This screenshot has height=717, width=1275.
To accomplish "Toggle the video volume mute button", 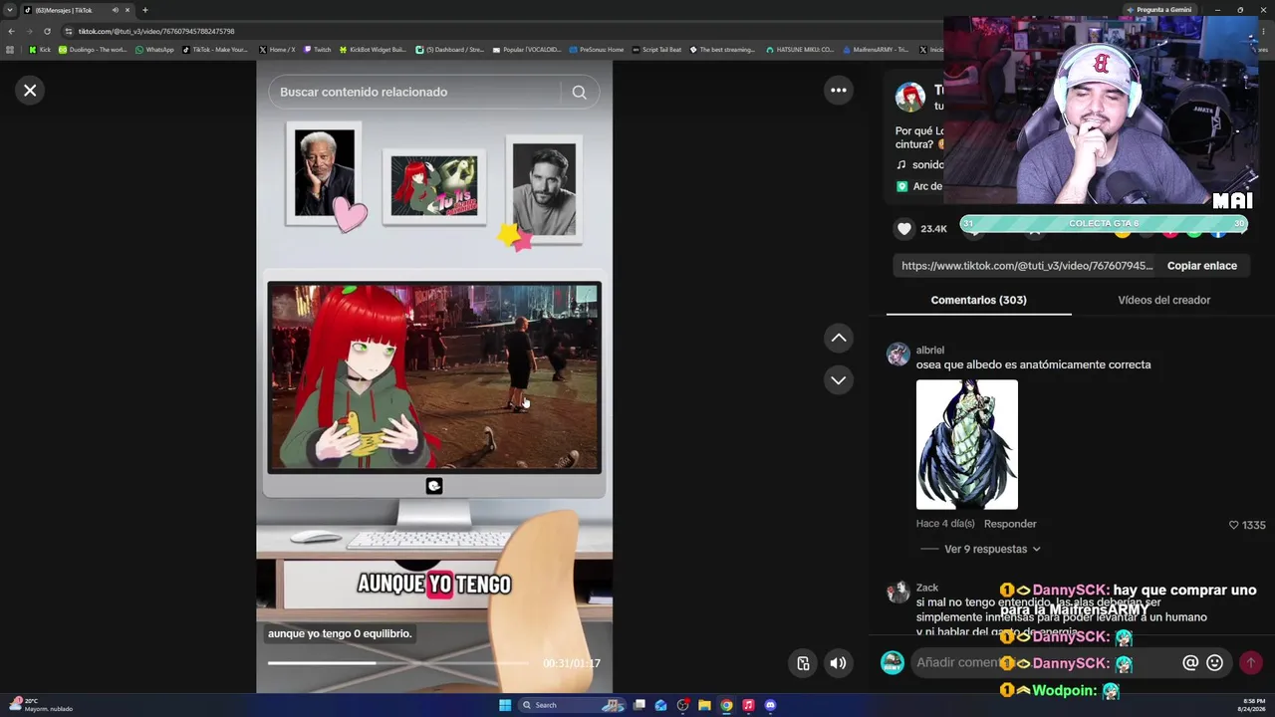I will coord(839,663).
